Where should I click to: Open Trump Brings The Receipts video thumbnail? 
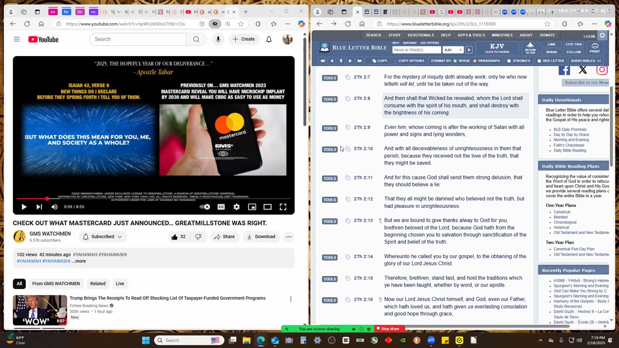40,310
